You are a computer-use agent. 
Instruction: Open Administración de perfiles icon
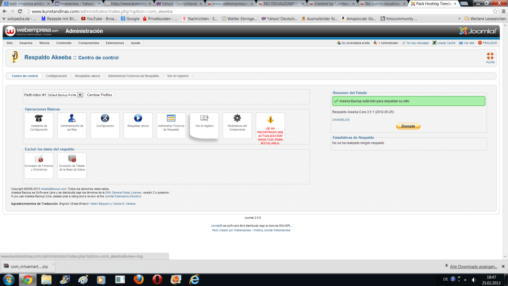pyautogui.click(x=72, y=126)
